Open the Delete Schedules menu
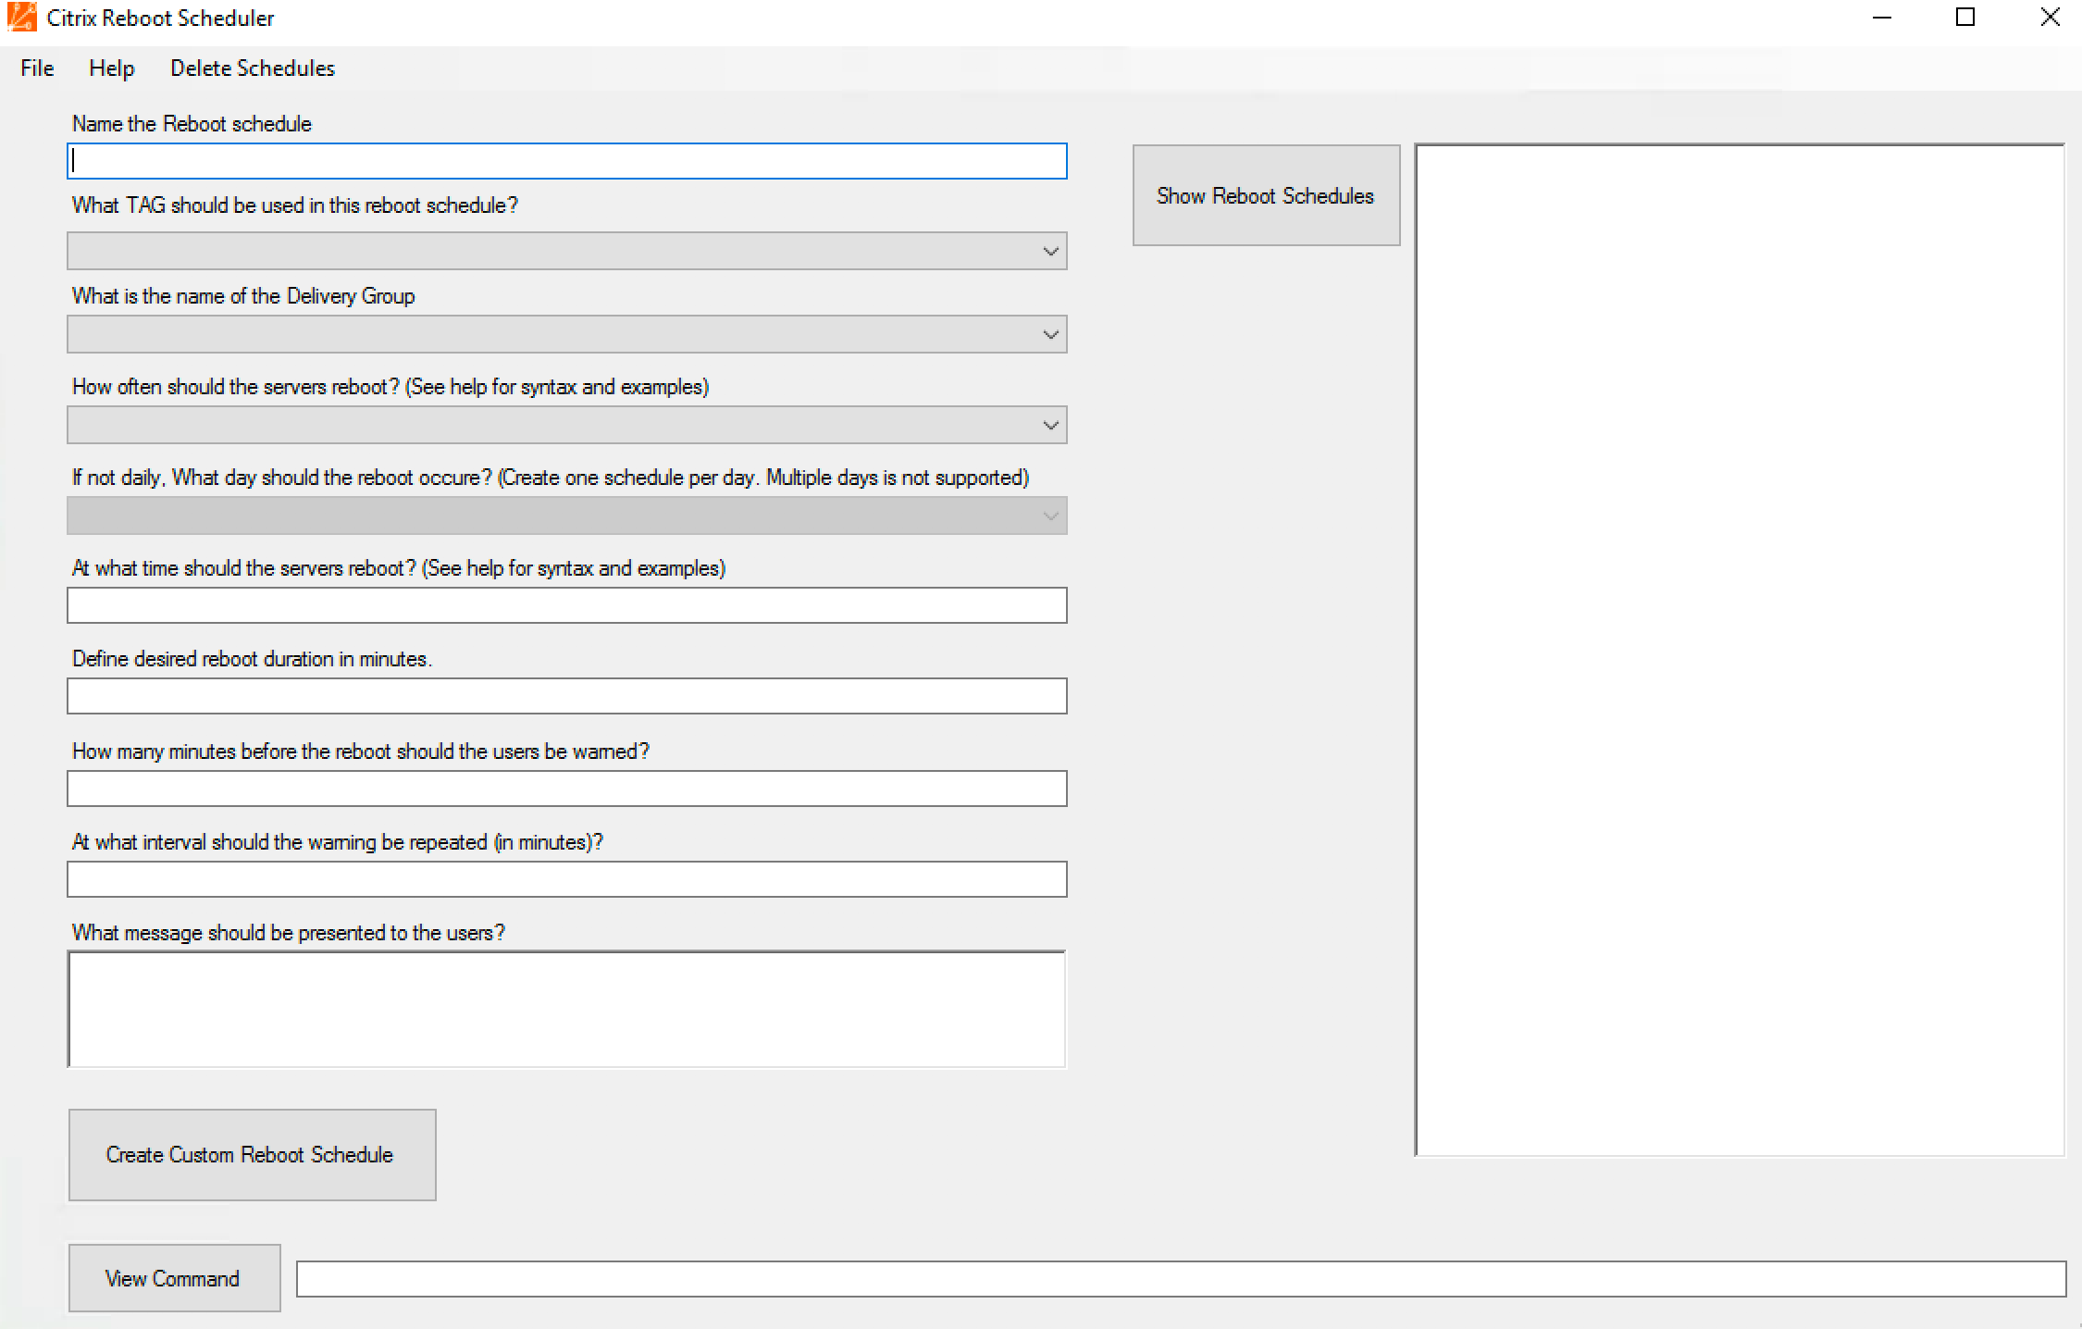 [x=252, y=68]
